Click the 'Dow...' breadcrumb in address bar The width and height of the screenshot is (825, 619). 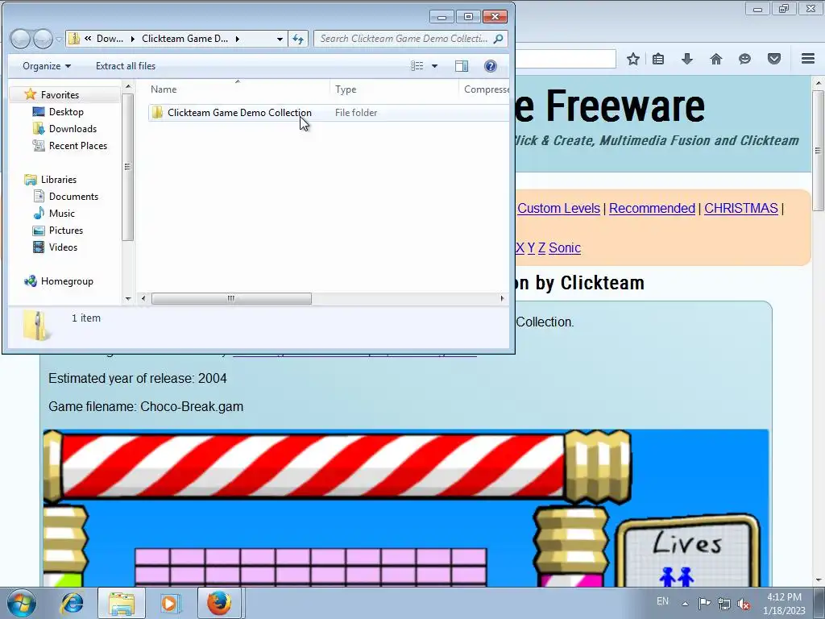pyautogui.click(x=110, y=39)
